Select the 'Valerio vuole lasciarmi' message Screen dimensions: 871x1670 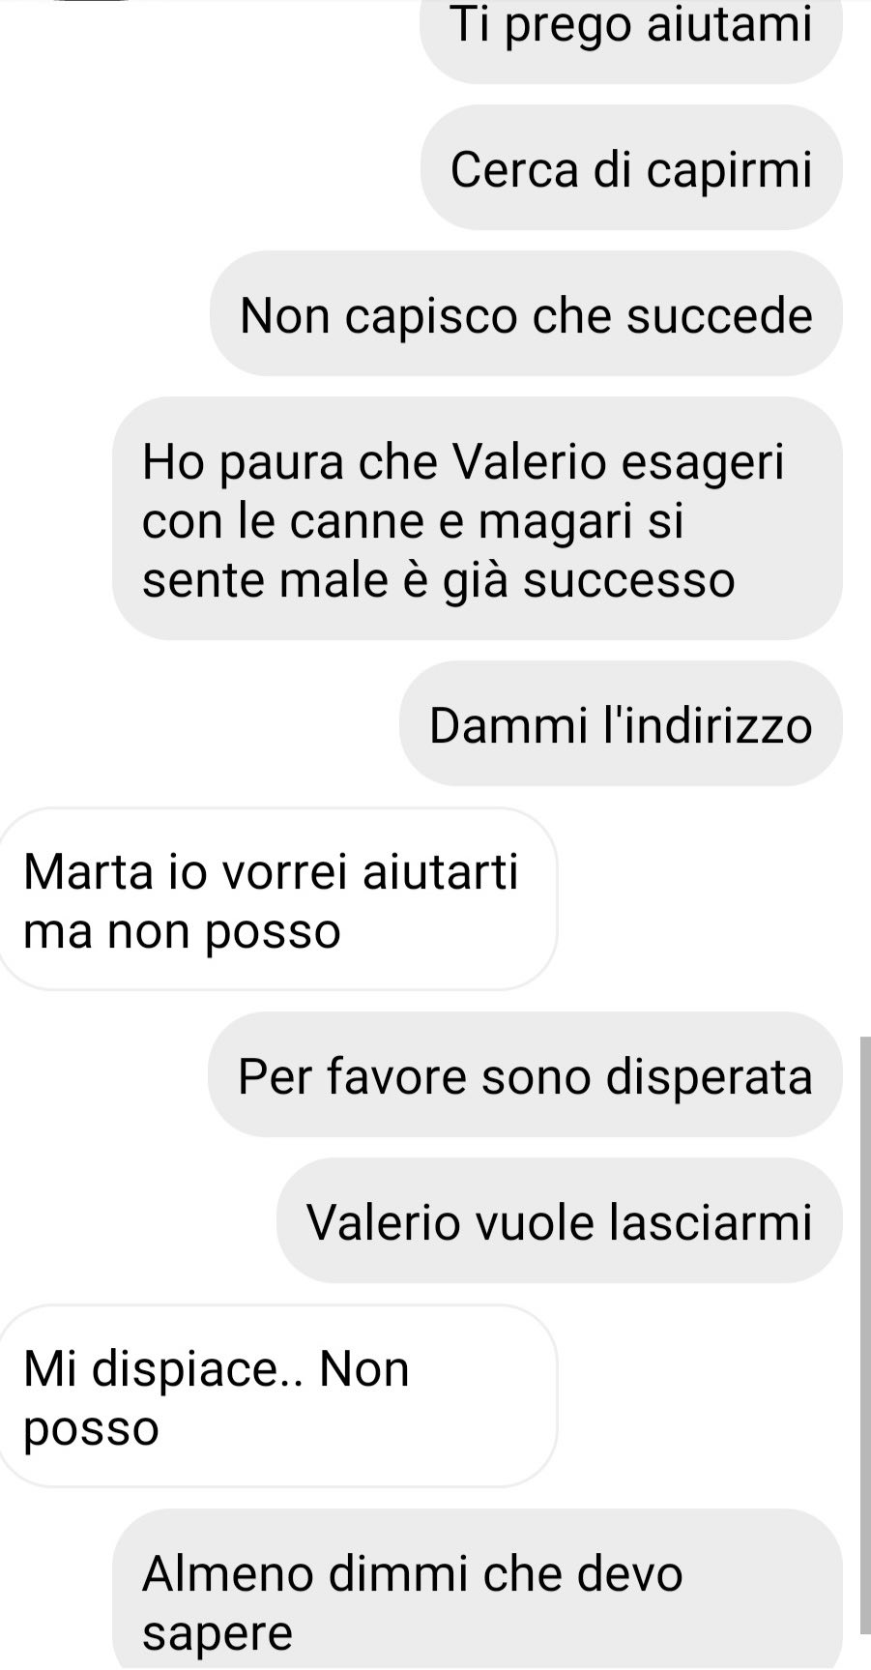click(560, 1221)
